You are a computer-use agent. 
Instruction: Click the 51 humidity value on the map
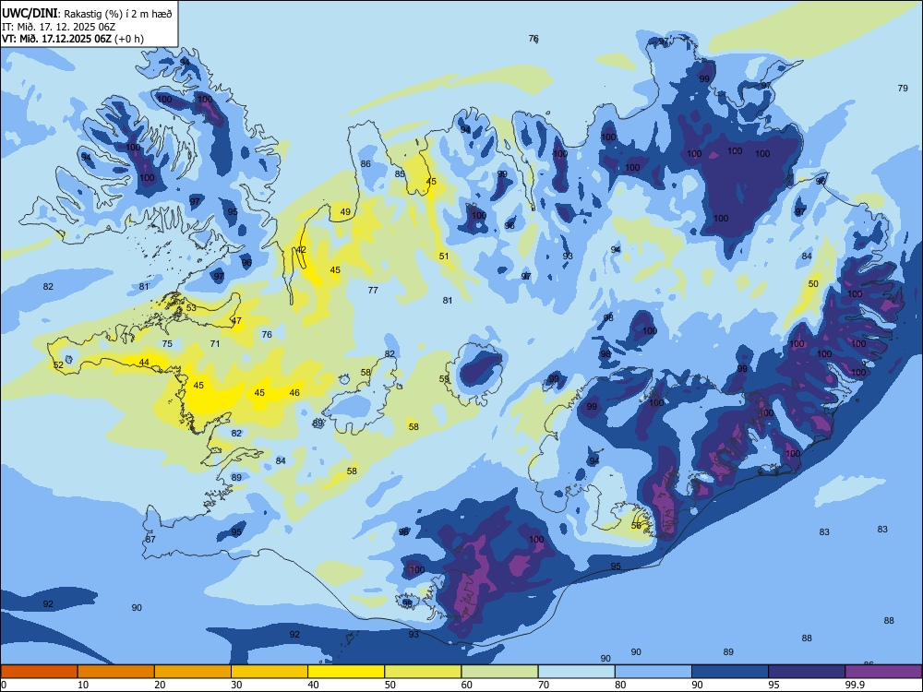(444, 256)
